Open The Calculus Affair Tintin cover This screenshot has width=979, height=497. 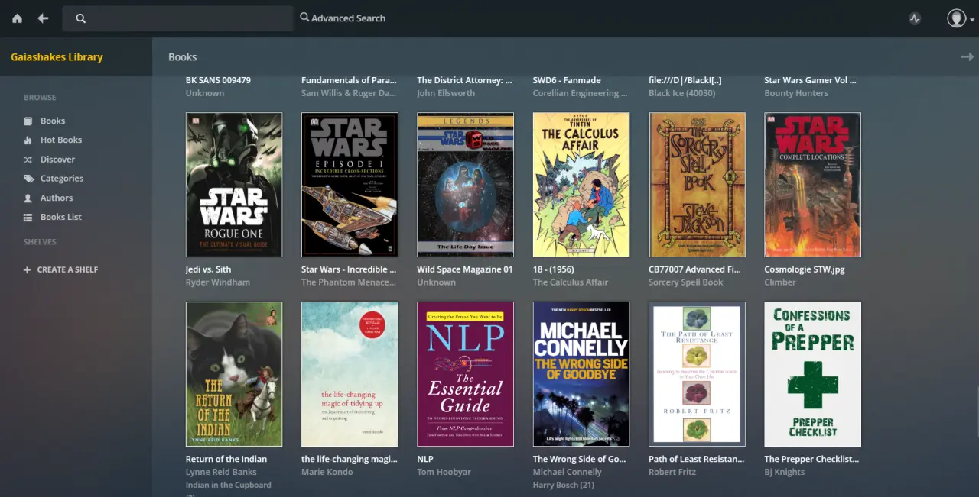click(x=581, y=185)
